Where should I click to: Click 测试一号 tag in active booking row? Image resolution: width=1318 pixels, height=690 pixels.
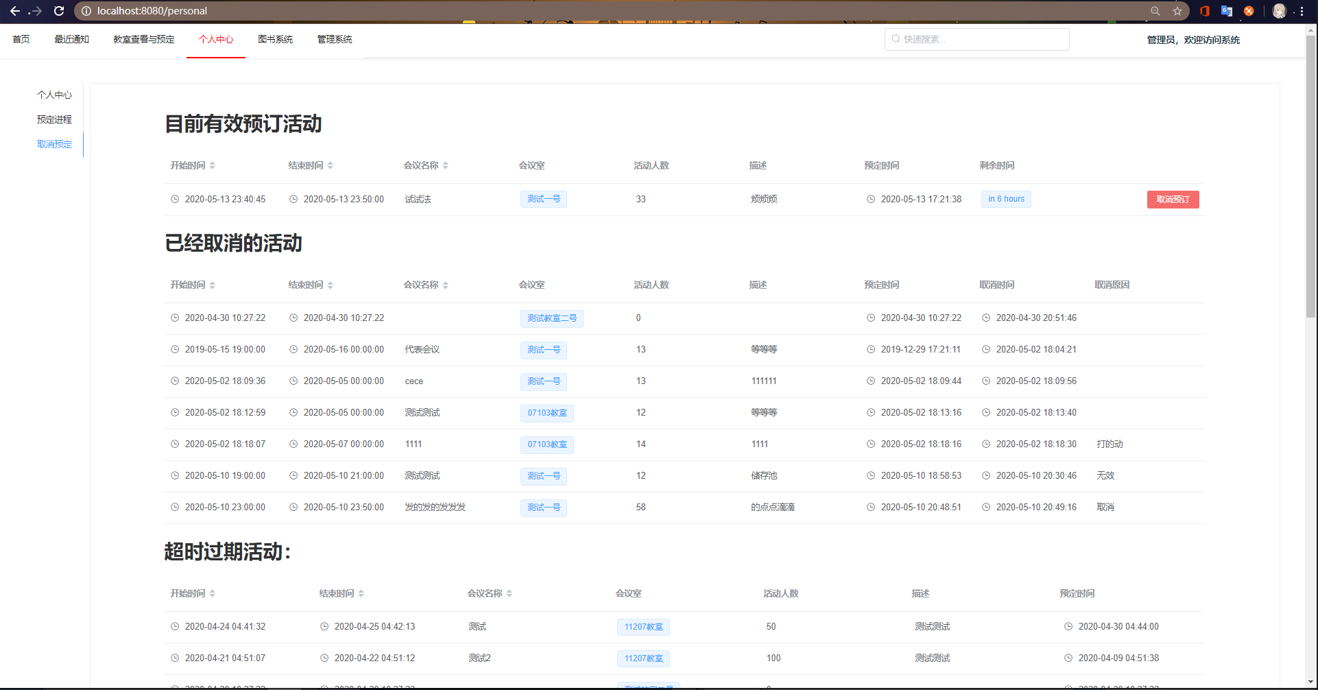click(543, 200)
